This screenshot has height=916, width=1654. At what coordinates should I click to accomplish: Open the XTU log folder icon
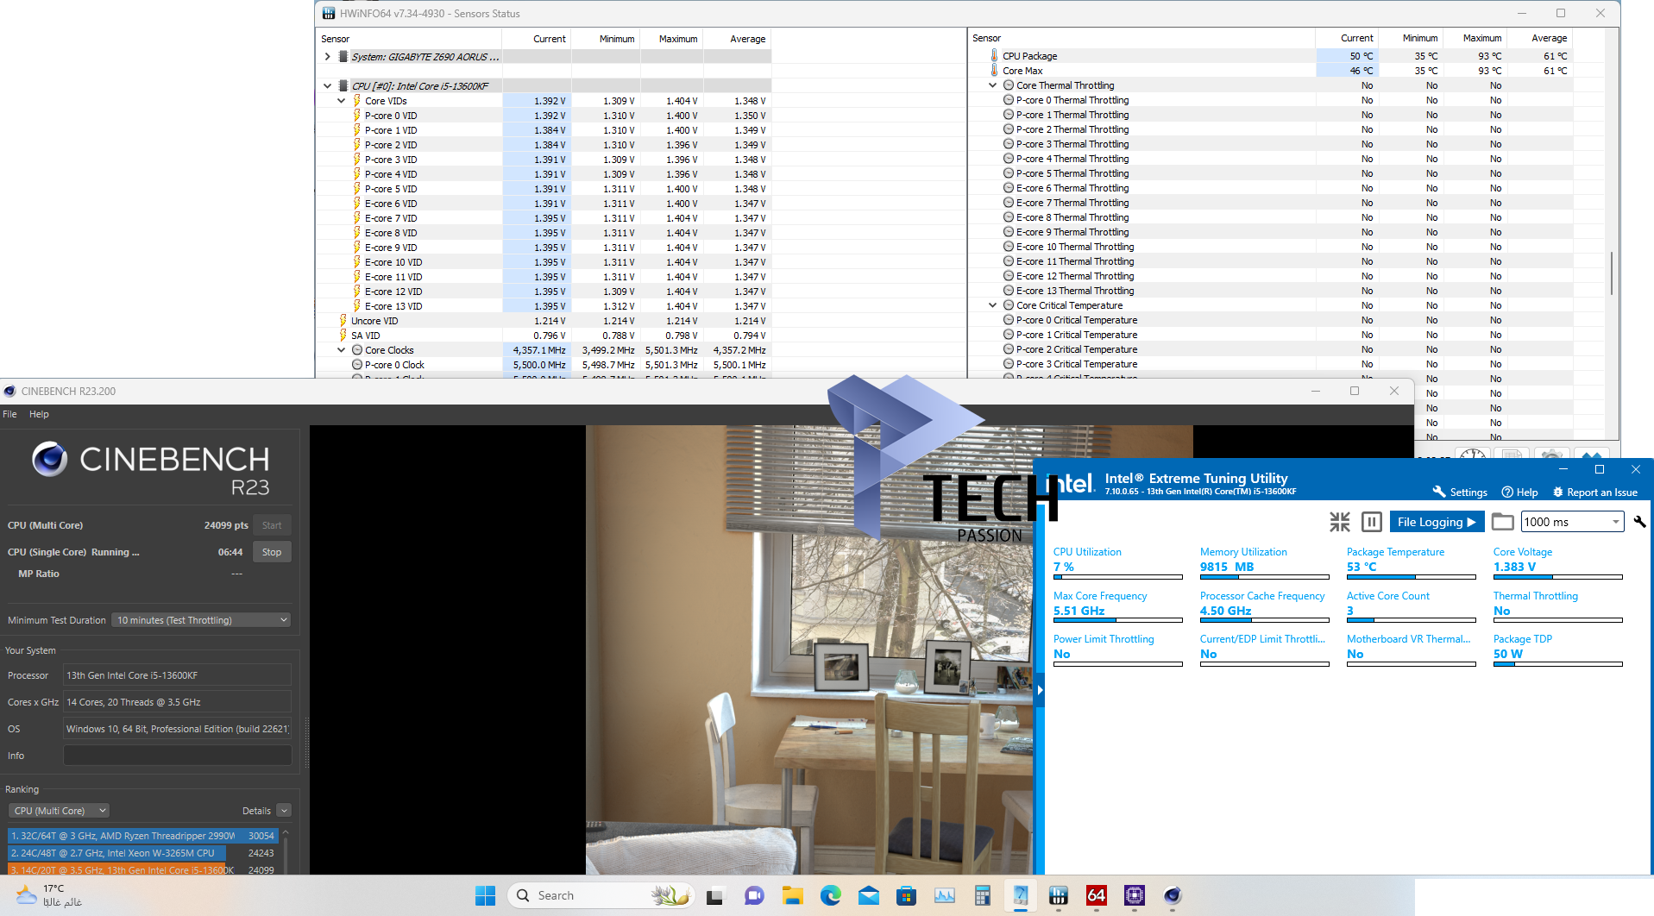point(1502,522)
